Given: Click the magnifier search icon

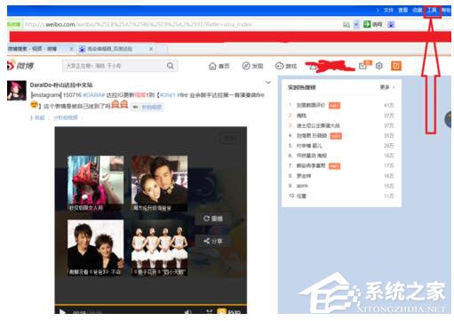Looking at the screenshot, I should point(171,66).
